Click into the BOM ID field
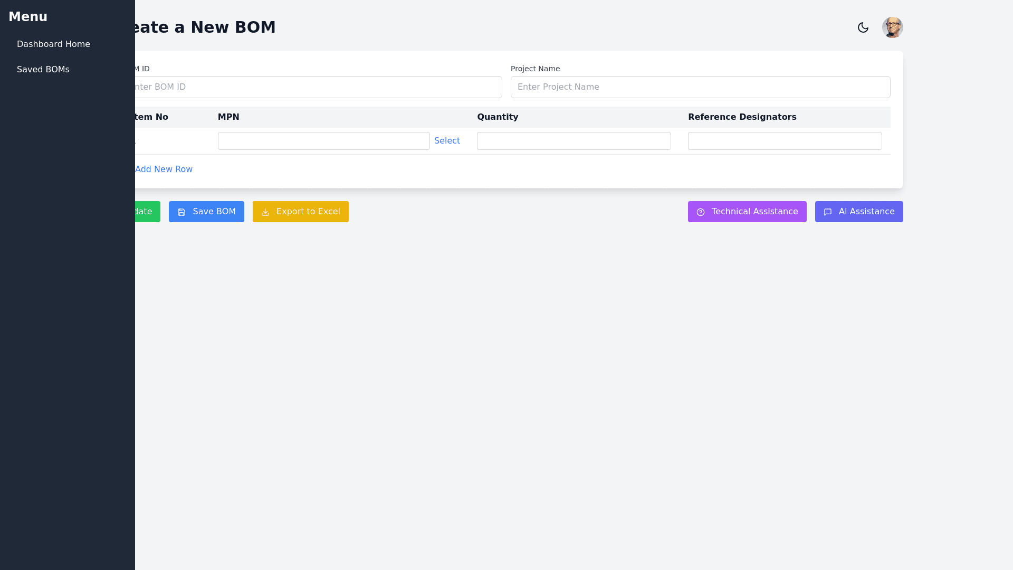Image resolution: width=1013 pixels, height=570 pixels. (x=317, y=87)
